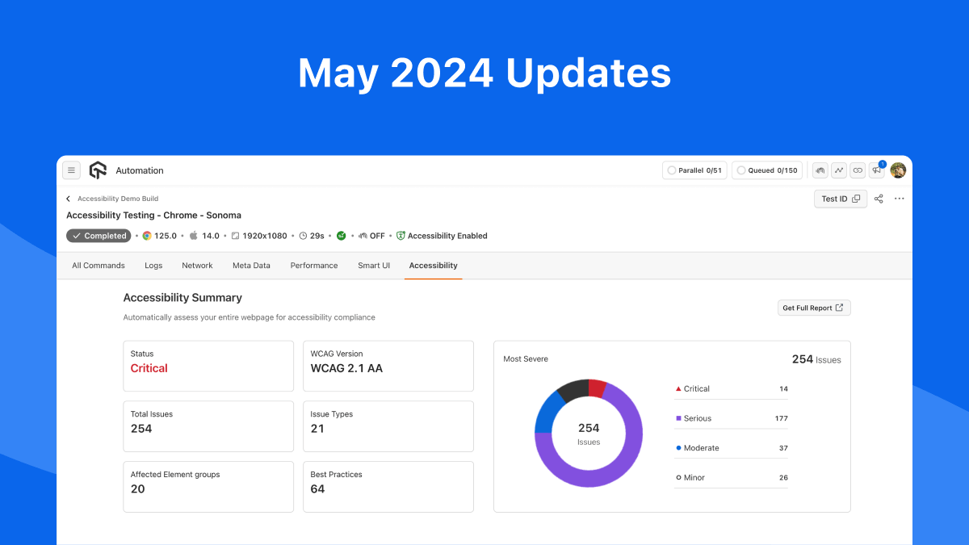Click the Test ID button
The height and width of the screenshot is (545, 969).
tap(835, 199)
